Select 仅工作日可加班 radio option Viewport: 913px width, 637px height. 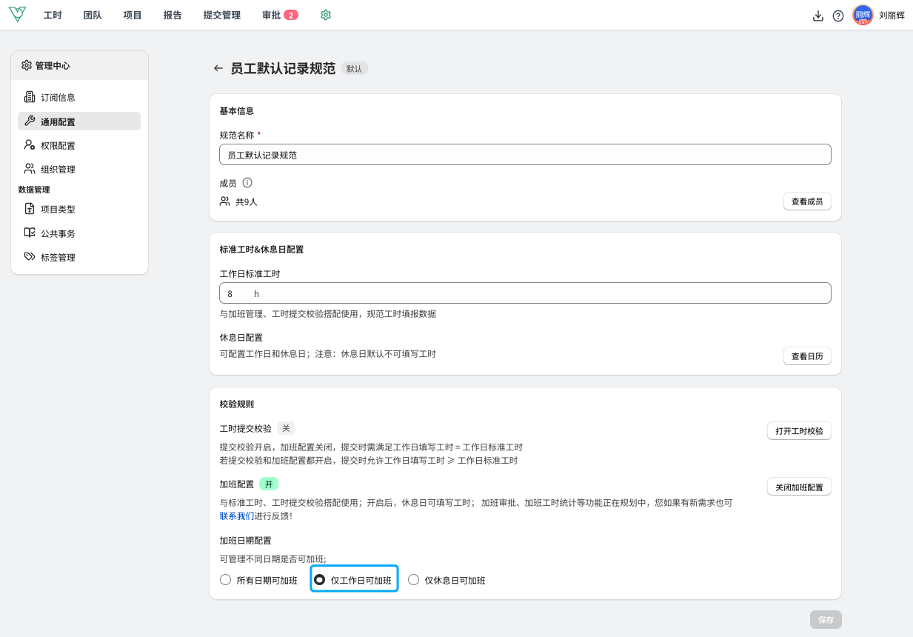coord(320,580)
